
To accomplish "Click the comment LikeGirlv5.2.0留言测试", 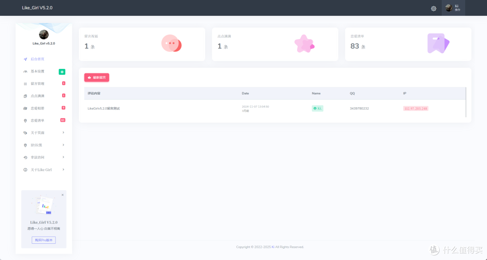I will click(x=103, y=109).
